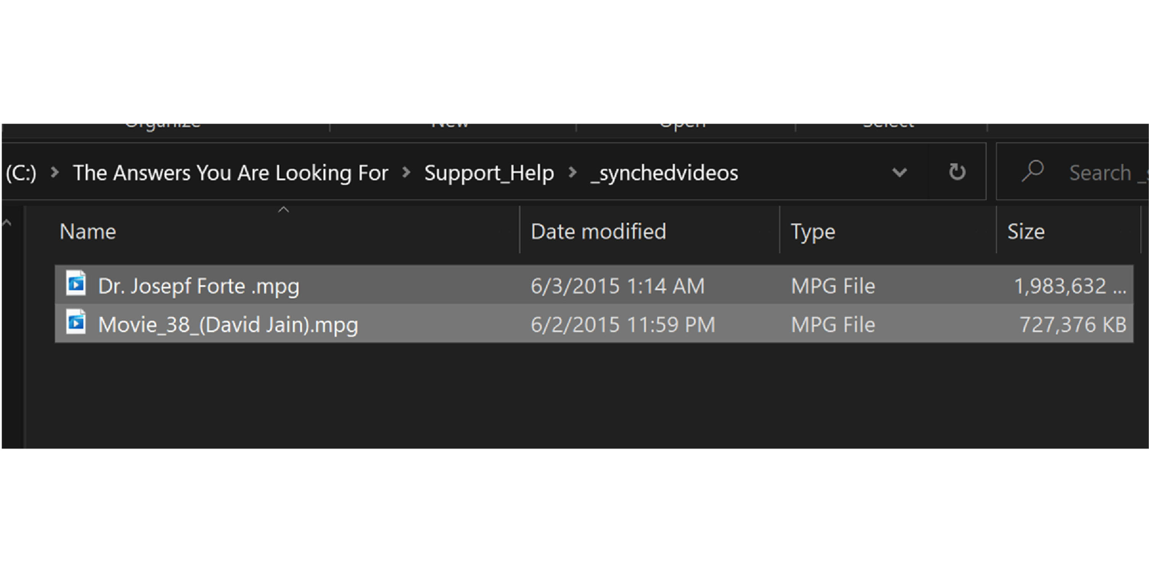Sort by Name column header
Viewport: 1149px width, 574px height.
(x=88, y=231)
